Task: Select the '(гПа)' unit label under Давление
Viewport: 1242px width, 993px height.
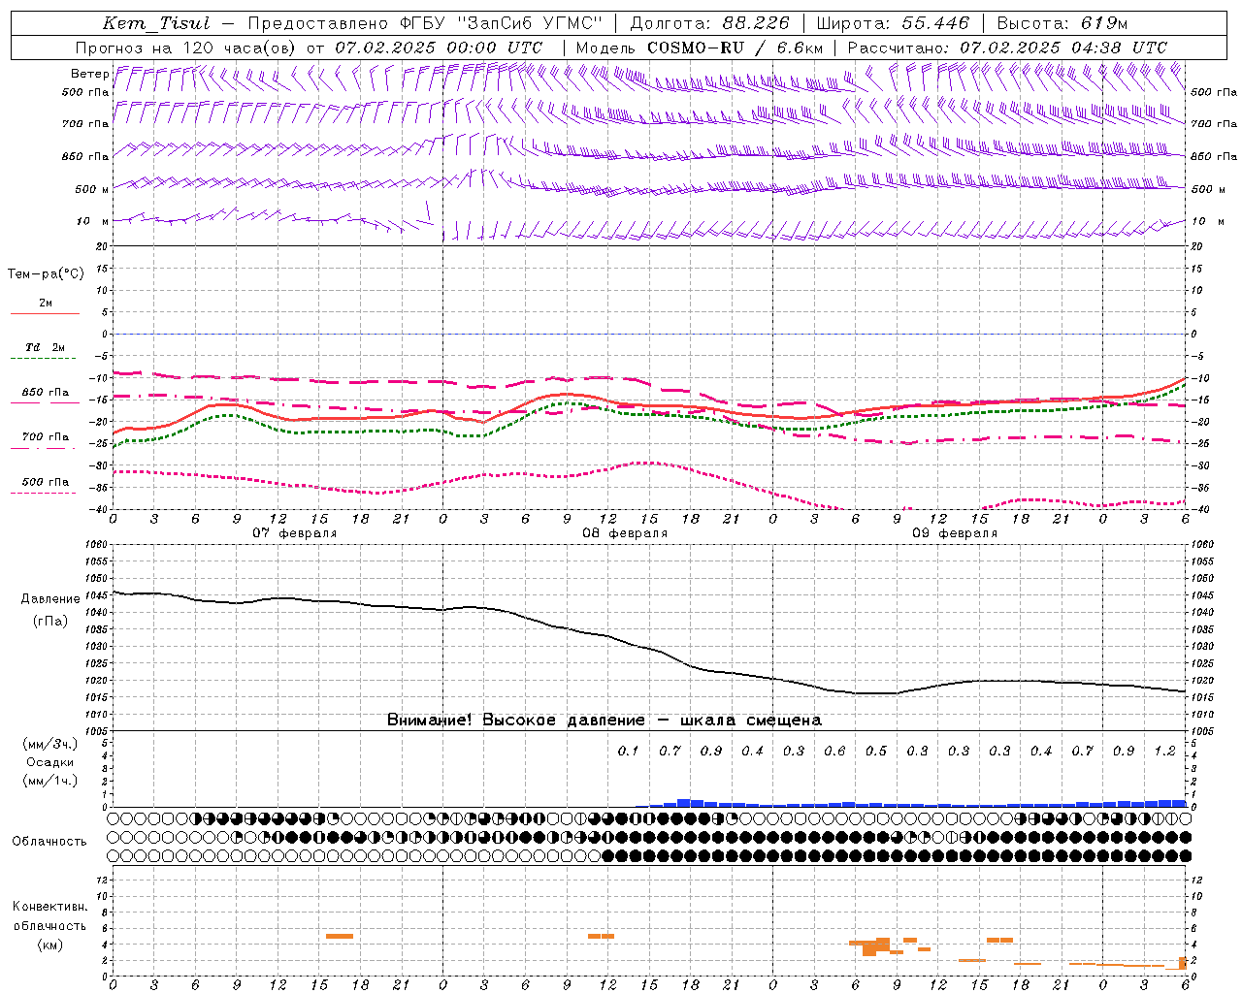Action: click(x=50, y=622)
